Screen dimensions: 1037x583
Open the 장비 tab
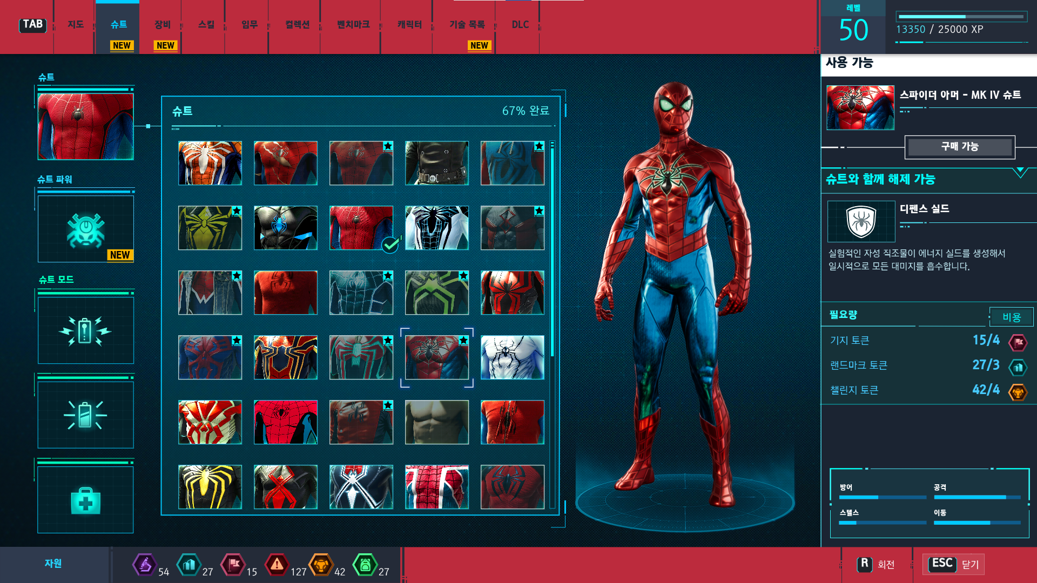point(162,25)
